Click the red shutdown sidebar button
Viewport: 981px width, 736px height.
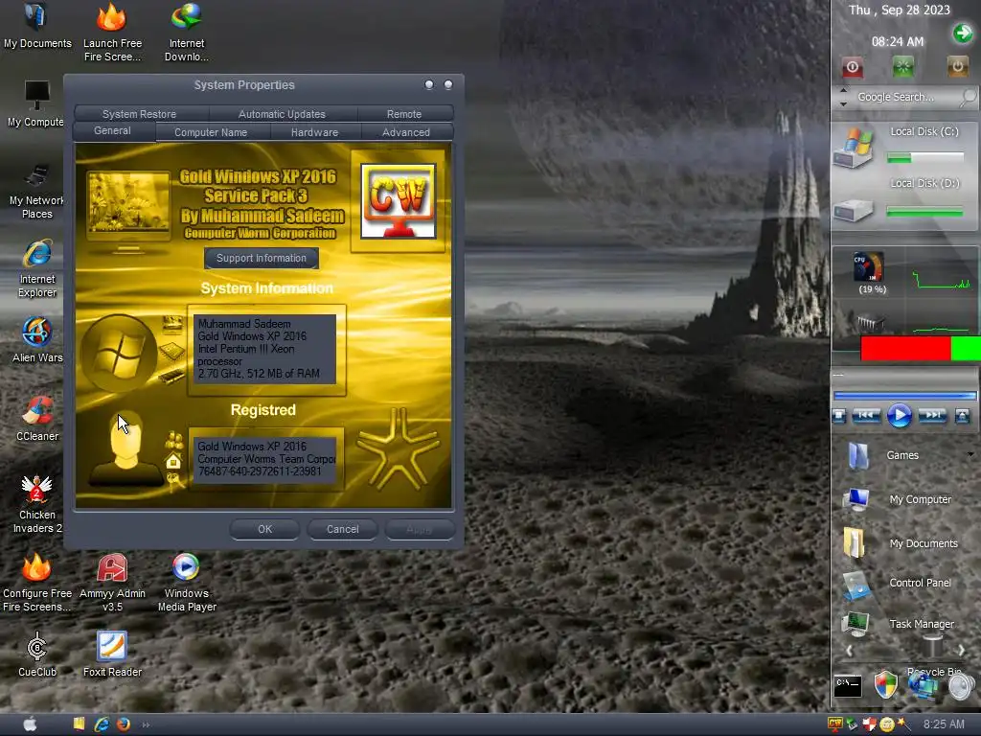pos(852,66)
